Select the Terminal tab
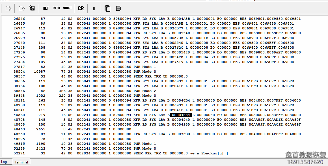 [21, 162]
